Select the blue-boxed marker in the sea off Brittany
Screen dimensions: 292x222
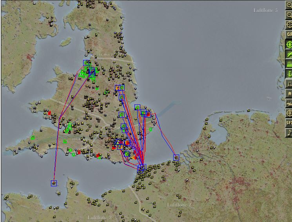(x=54, y=183)
